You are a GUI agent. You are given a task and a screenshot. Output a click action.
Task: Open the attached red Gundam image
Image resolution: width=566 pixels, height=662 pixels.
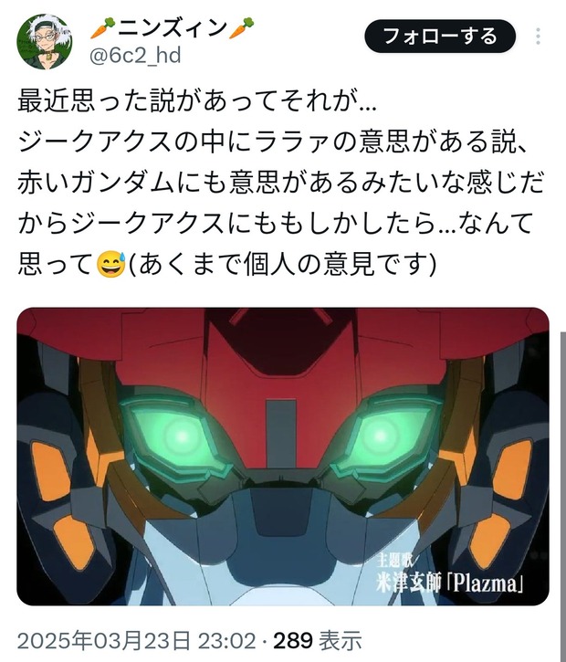(283, 457)
